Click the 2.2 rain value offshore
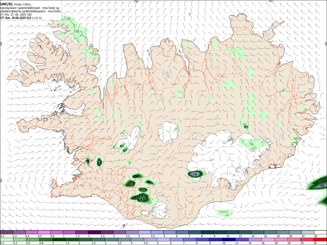This screenshot has width=327, height=245. click(x=323, y=179)
